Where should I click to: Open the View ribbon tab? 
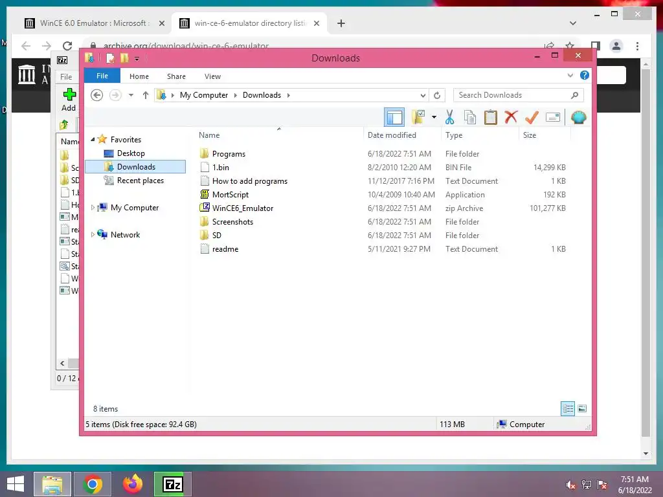point(212,76)
